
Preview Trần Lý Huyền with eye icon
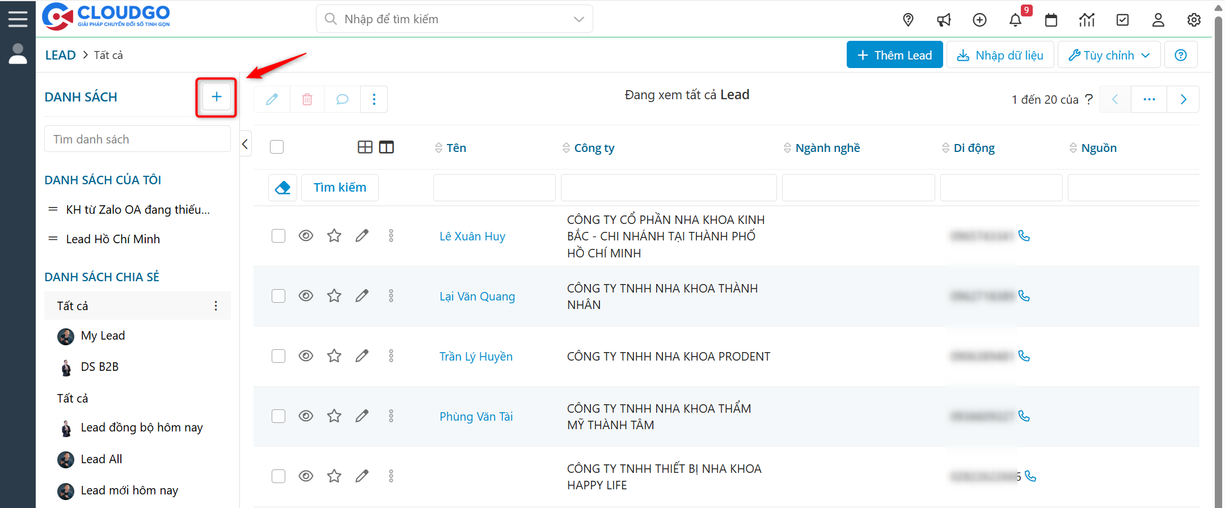[x=306, y=356]
